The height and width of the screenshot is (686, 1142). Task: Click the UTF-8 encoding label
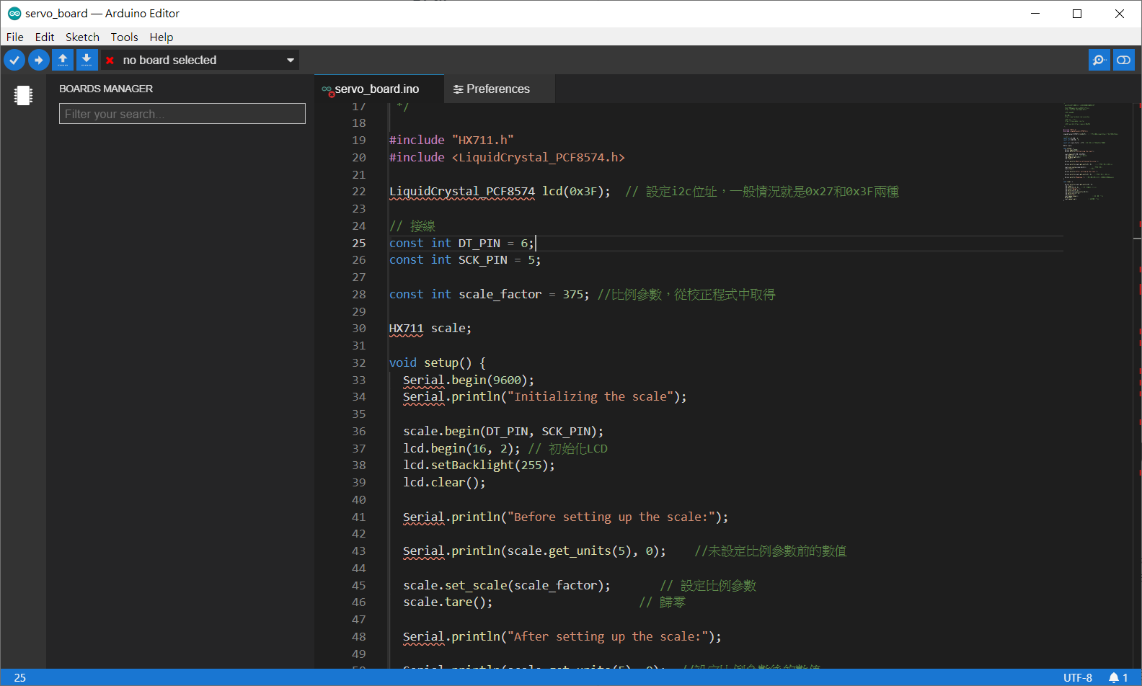[x=1077, y=677]
